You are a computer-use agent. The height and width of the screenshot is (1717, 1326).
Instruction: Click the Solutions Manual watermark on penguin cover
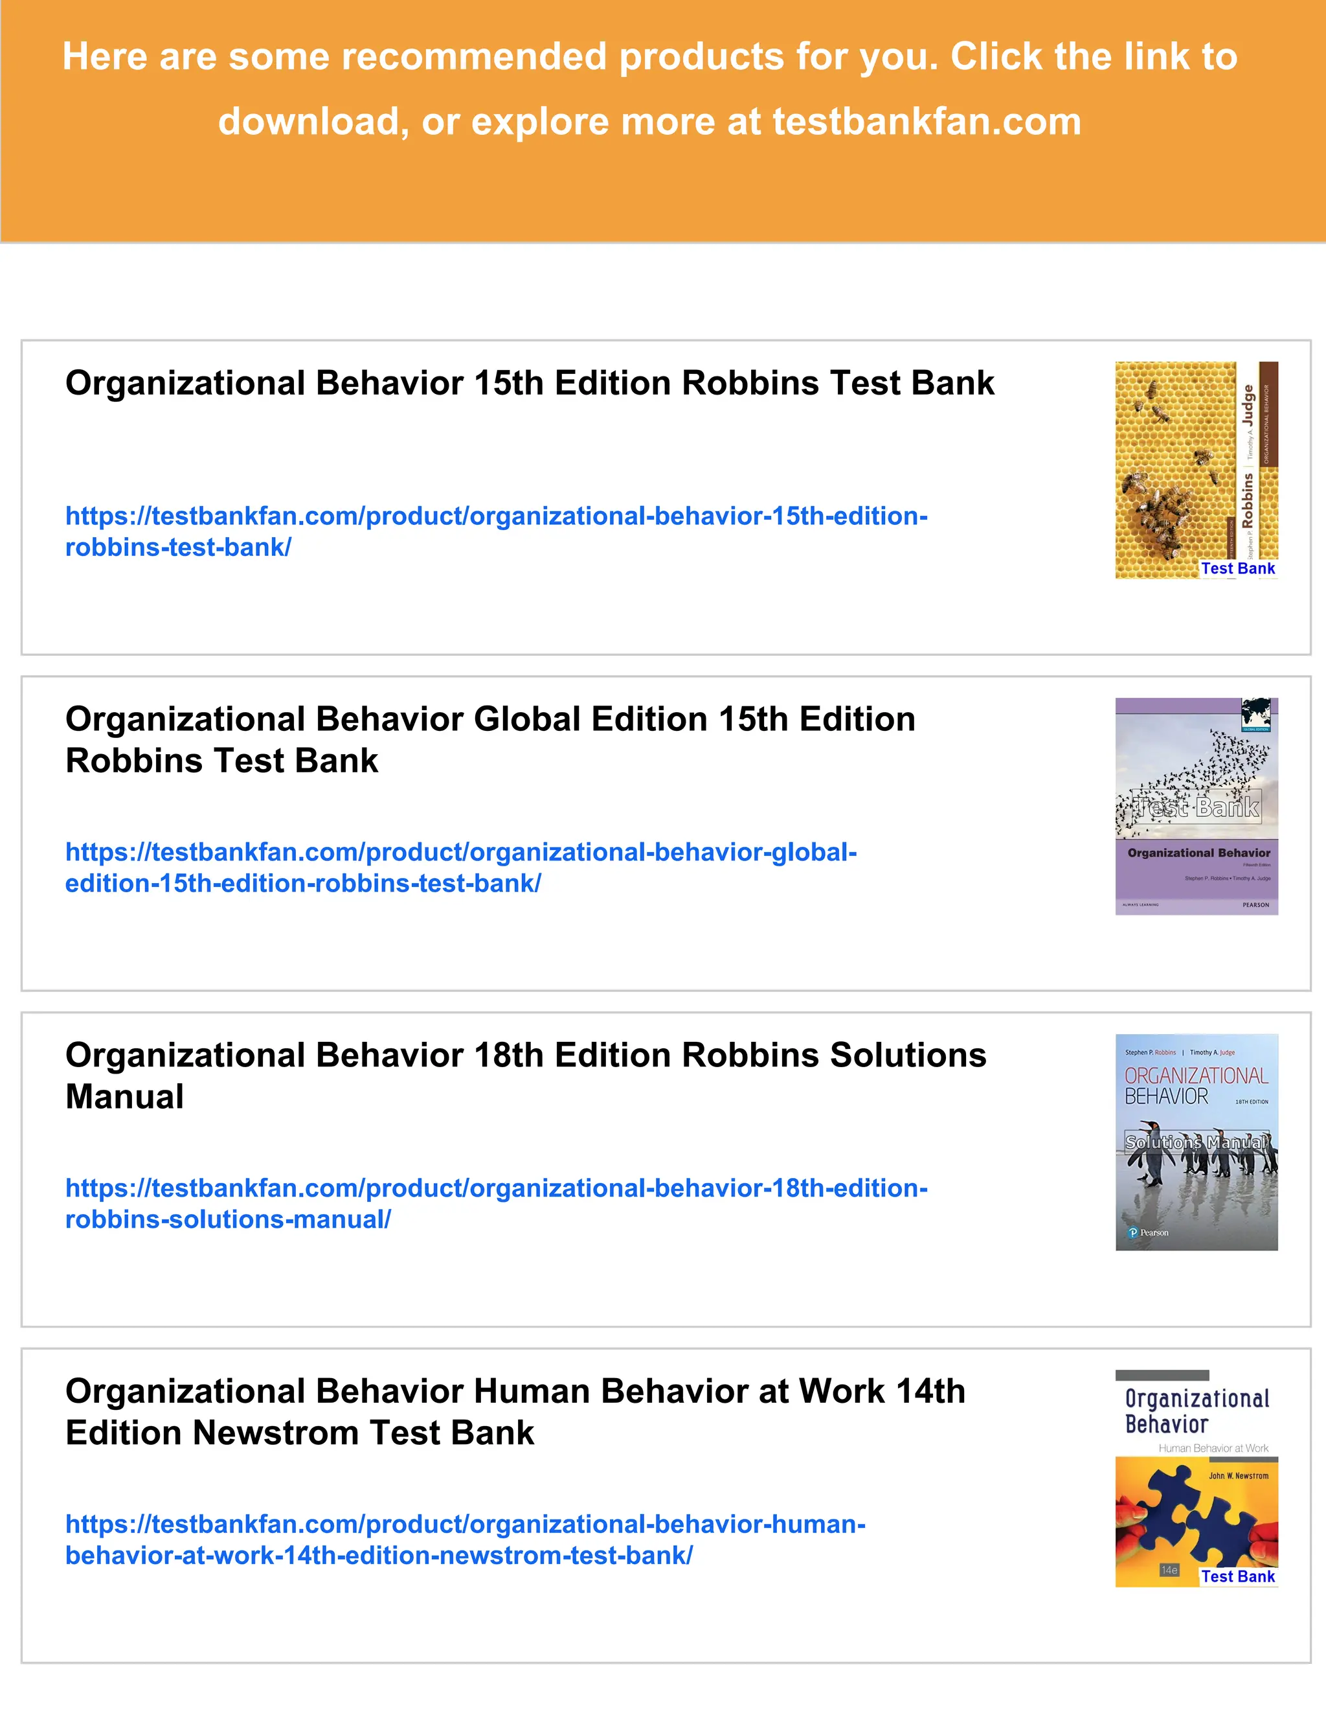1196,1142
